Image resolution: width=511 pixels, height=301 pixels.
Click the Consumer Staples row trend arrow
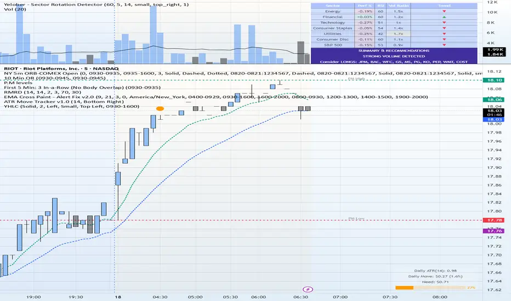click(444, 28)
